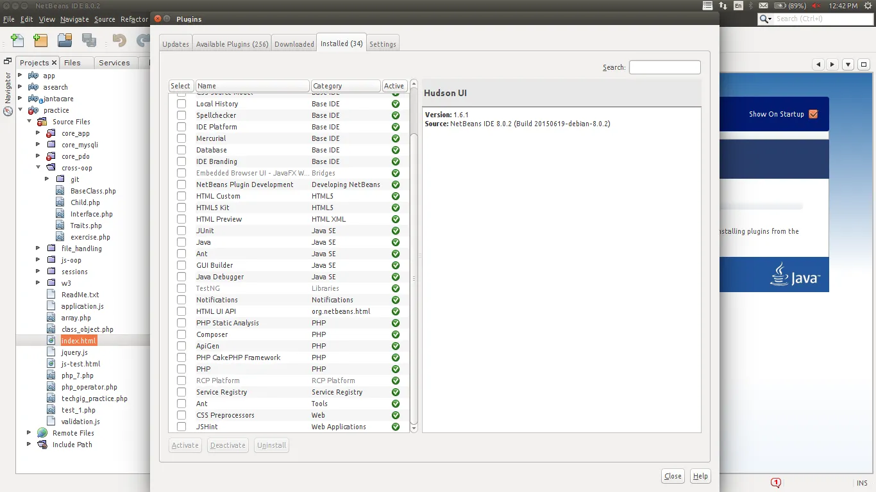Click the plugin list scroll down arrow

click(x=414, y=427)
